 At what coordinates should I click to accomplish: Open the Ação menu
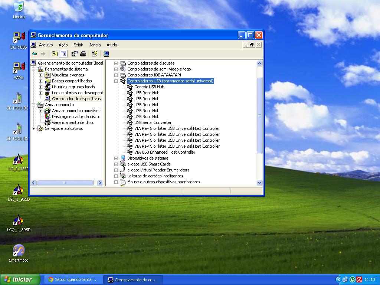click(63, 45)
